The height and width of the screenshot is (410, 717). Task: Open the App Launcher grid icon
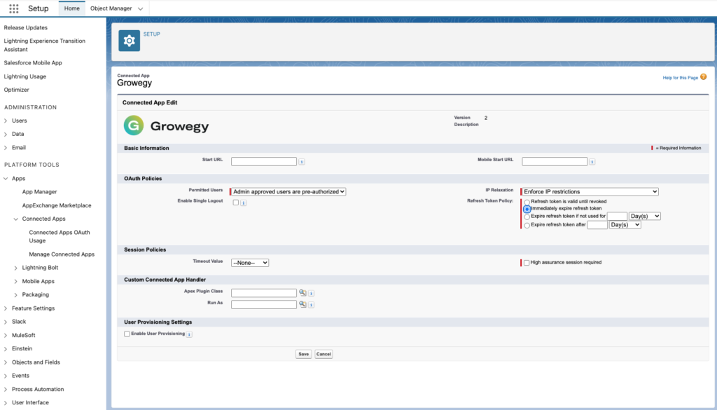[14, 8]
